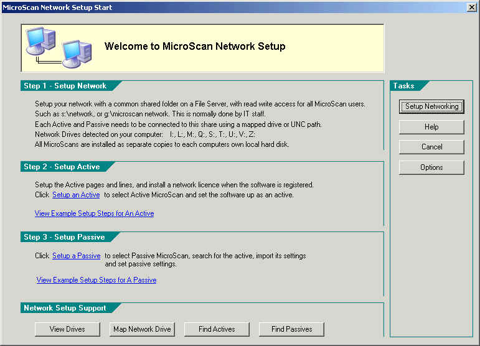Click the text 'Setup the Active pages and lines'
Screen dimensions: 480x346
click(x=83, y=185)
